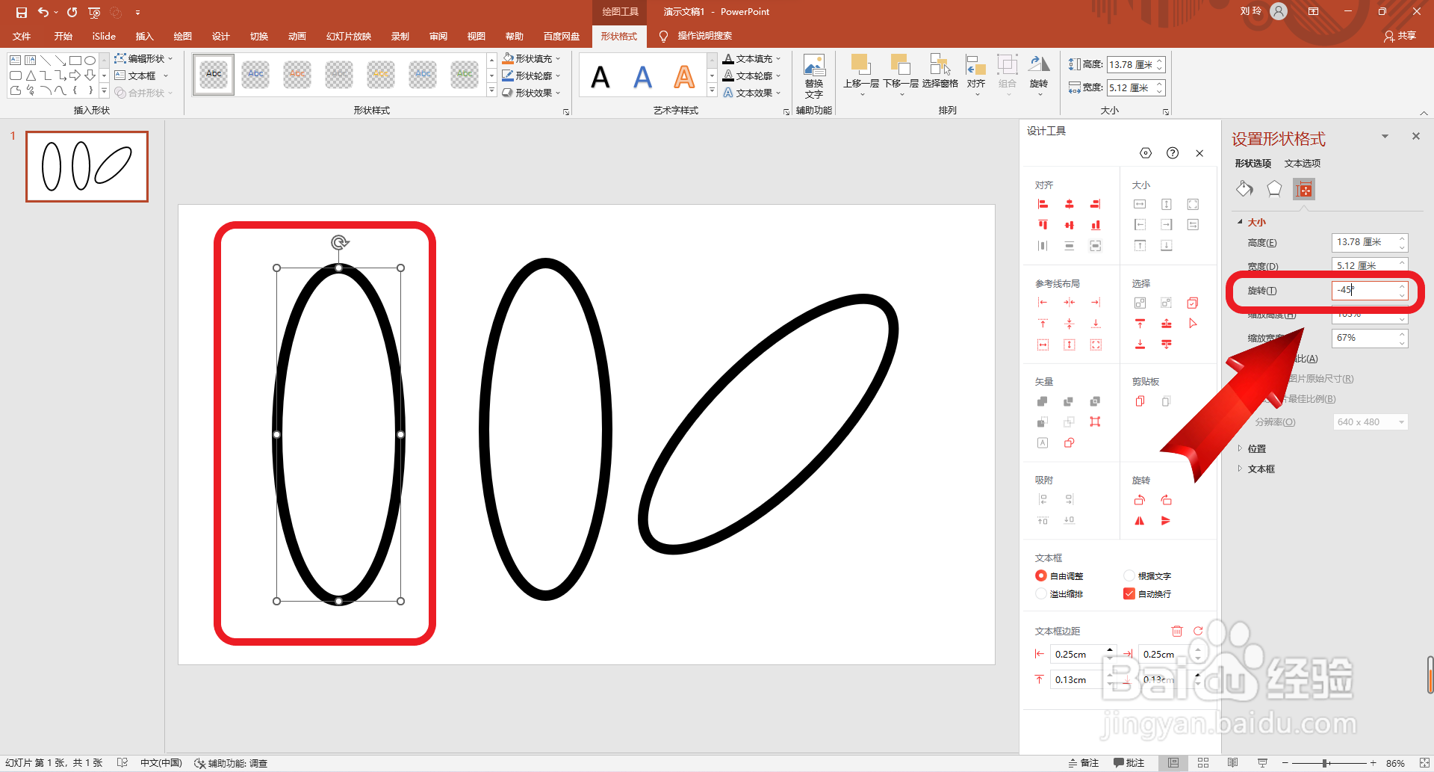Open the 形状轮廓 dropdown
This screenshot has height=772, width=1434.
tap(531, 75)
